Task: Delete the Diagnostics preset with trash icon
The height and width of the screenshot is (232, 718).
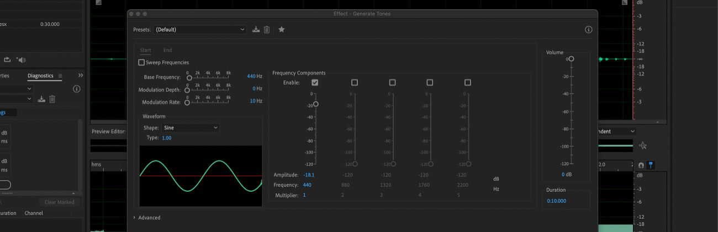Action: [x=52, y=99]
